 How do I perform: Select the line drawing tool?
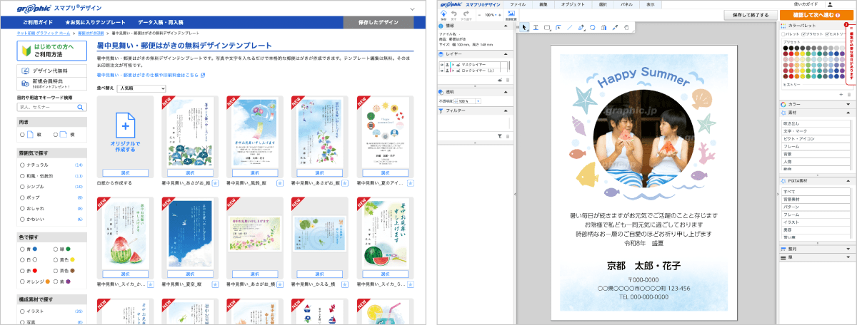click(x=569, y=27)
